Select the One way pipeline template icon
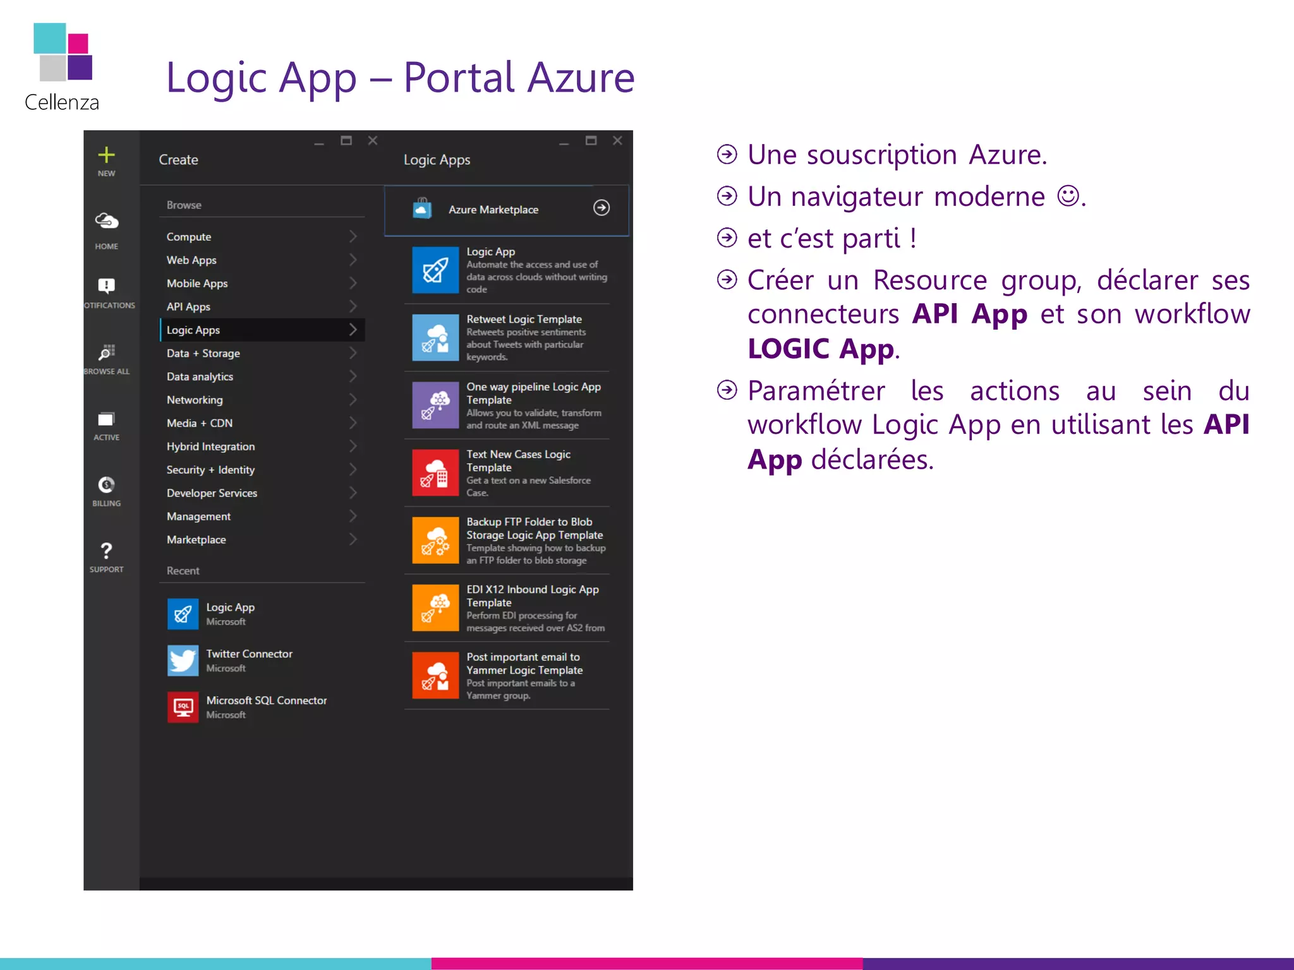The height and width of the screenshot is (970, 1294). pyautogui.click(x=435, y=405)
